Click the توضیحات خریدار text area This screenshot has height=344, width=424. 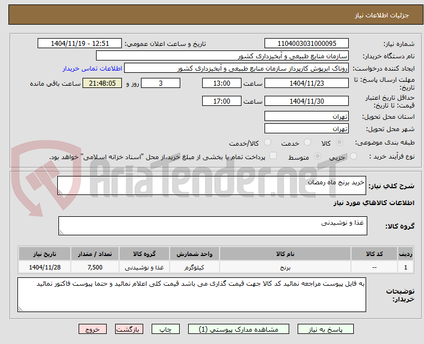click(x=192, y=295)
